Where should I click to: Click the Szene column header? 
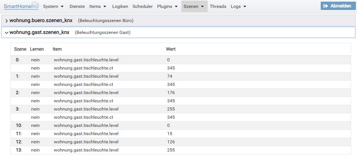pos(20,49)
